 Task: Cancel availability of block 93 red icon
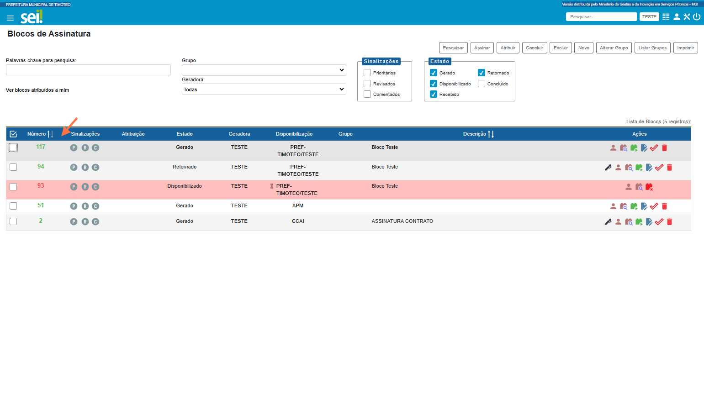[649, 187]
